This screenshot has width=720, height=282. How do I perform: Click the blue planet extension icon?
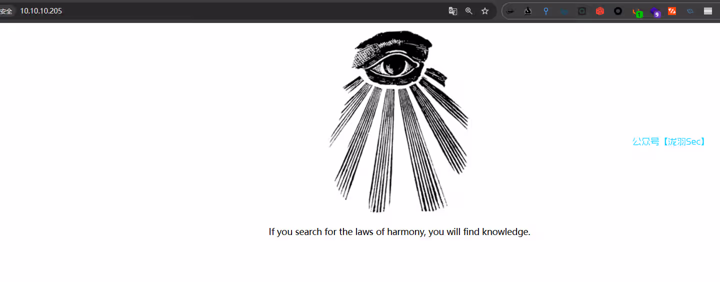click(x=690, y=11)
